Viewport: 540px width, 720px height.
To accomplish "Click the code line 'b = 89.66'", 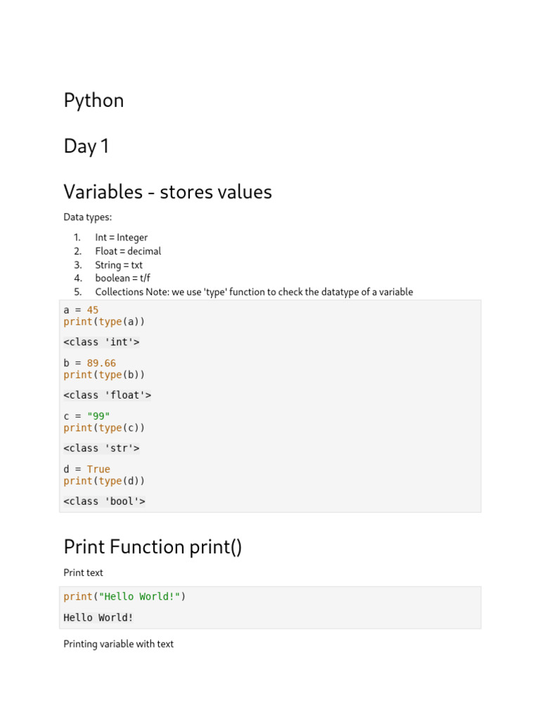I will pyautogui.click(x=89, y=364).
